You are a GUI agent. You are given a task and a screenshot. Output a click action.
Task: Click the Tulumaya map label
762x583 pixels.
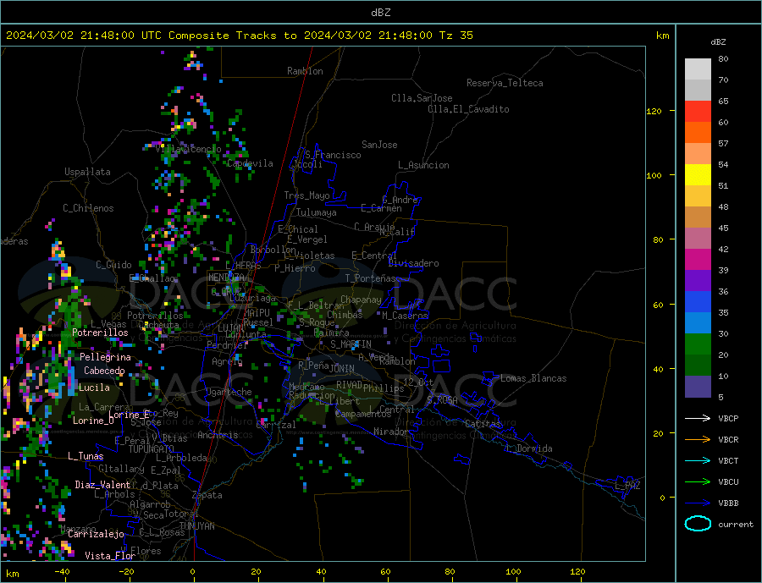point(317,212)
